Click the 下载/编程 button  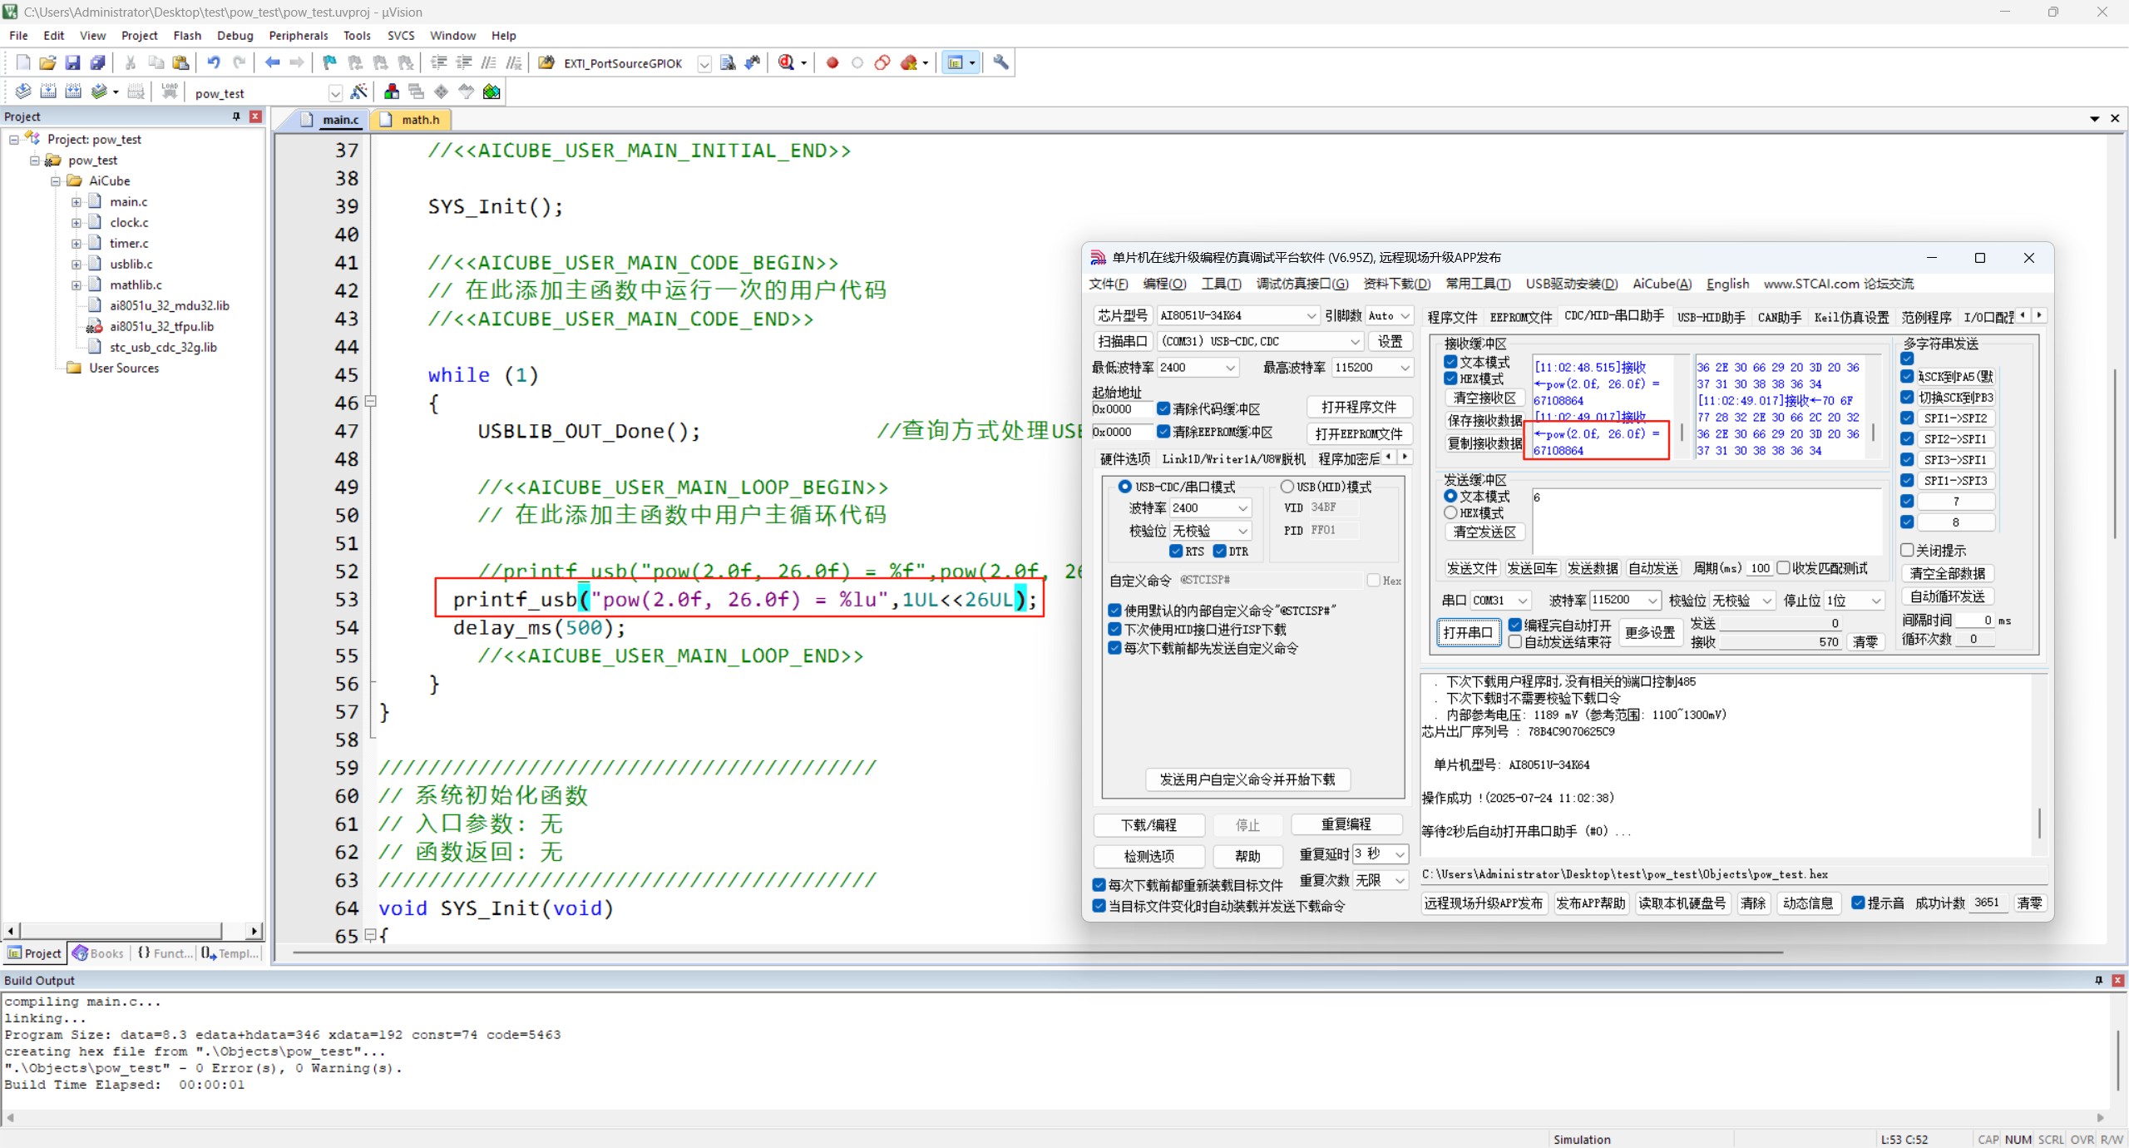pyautogui.click(x=1148, y=824)
